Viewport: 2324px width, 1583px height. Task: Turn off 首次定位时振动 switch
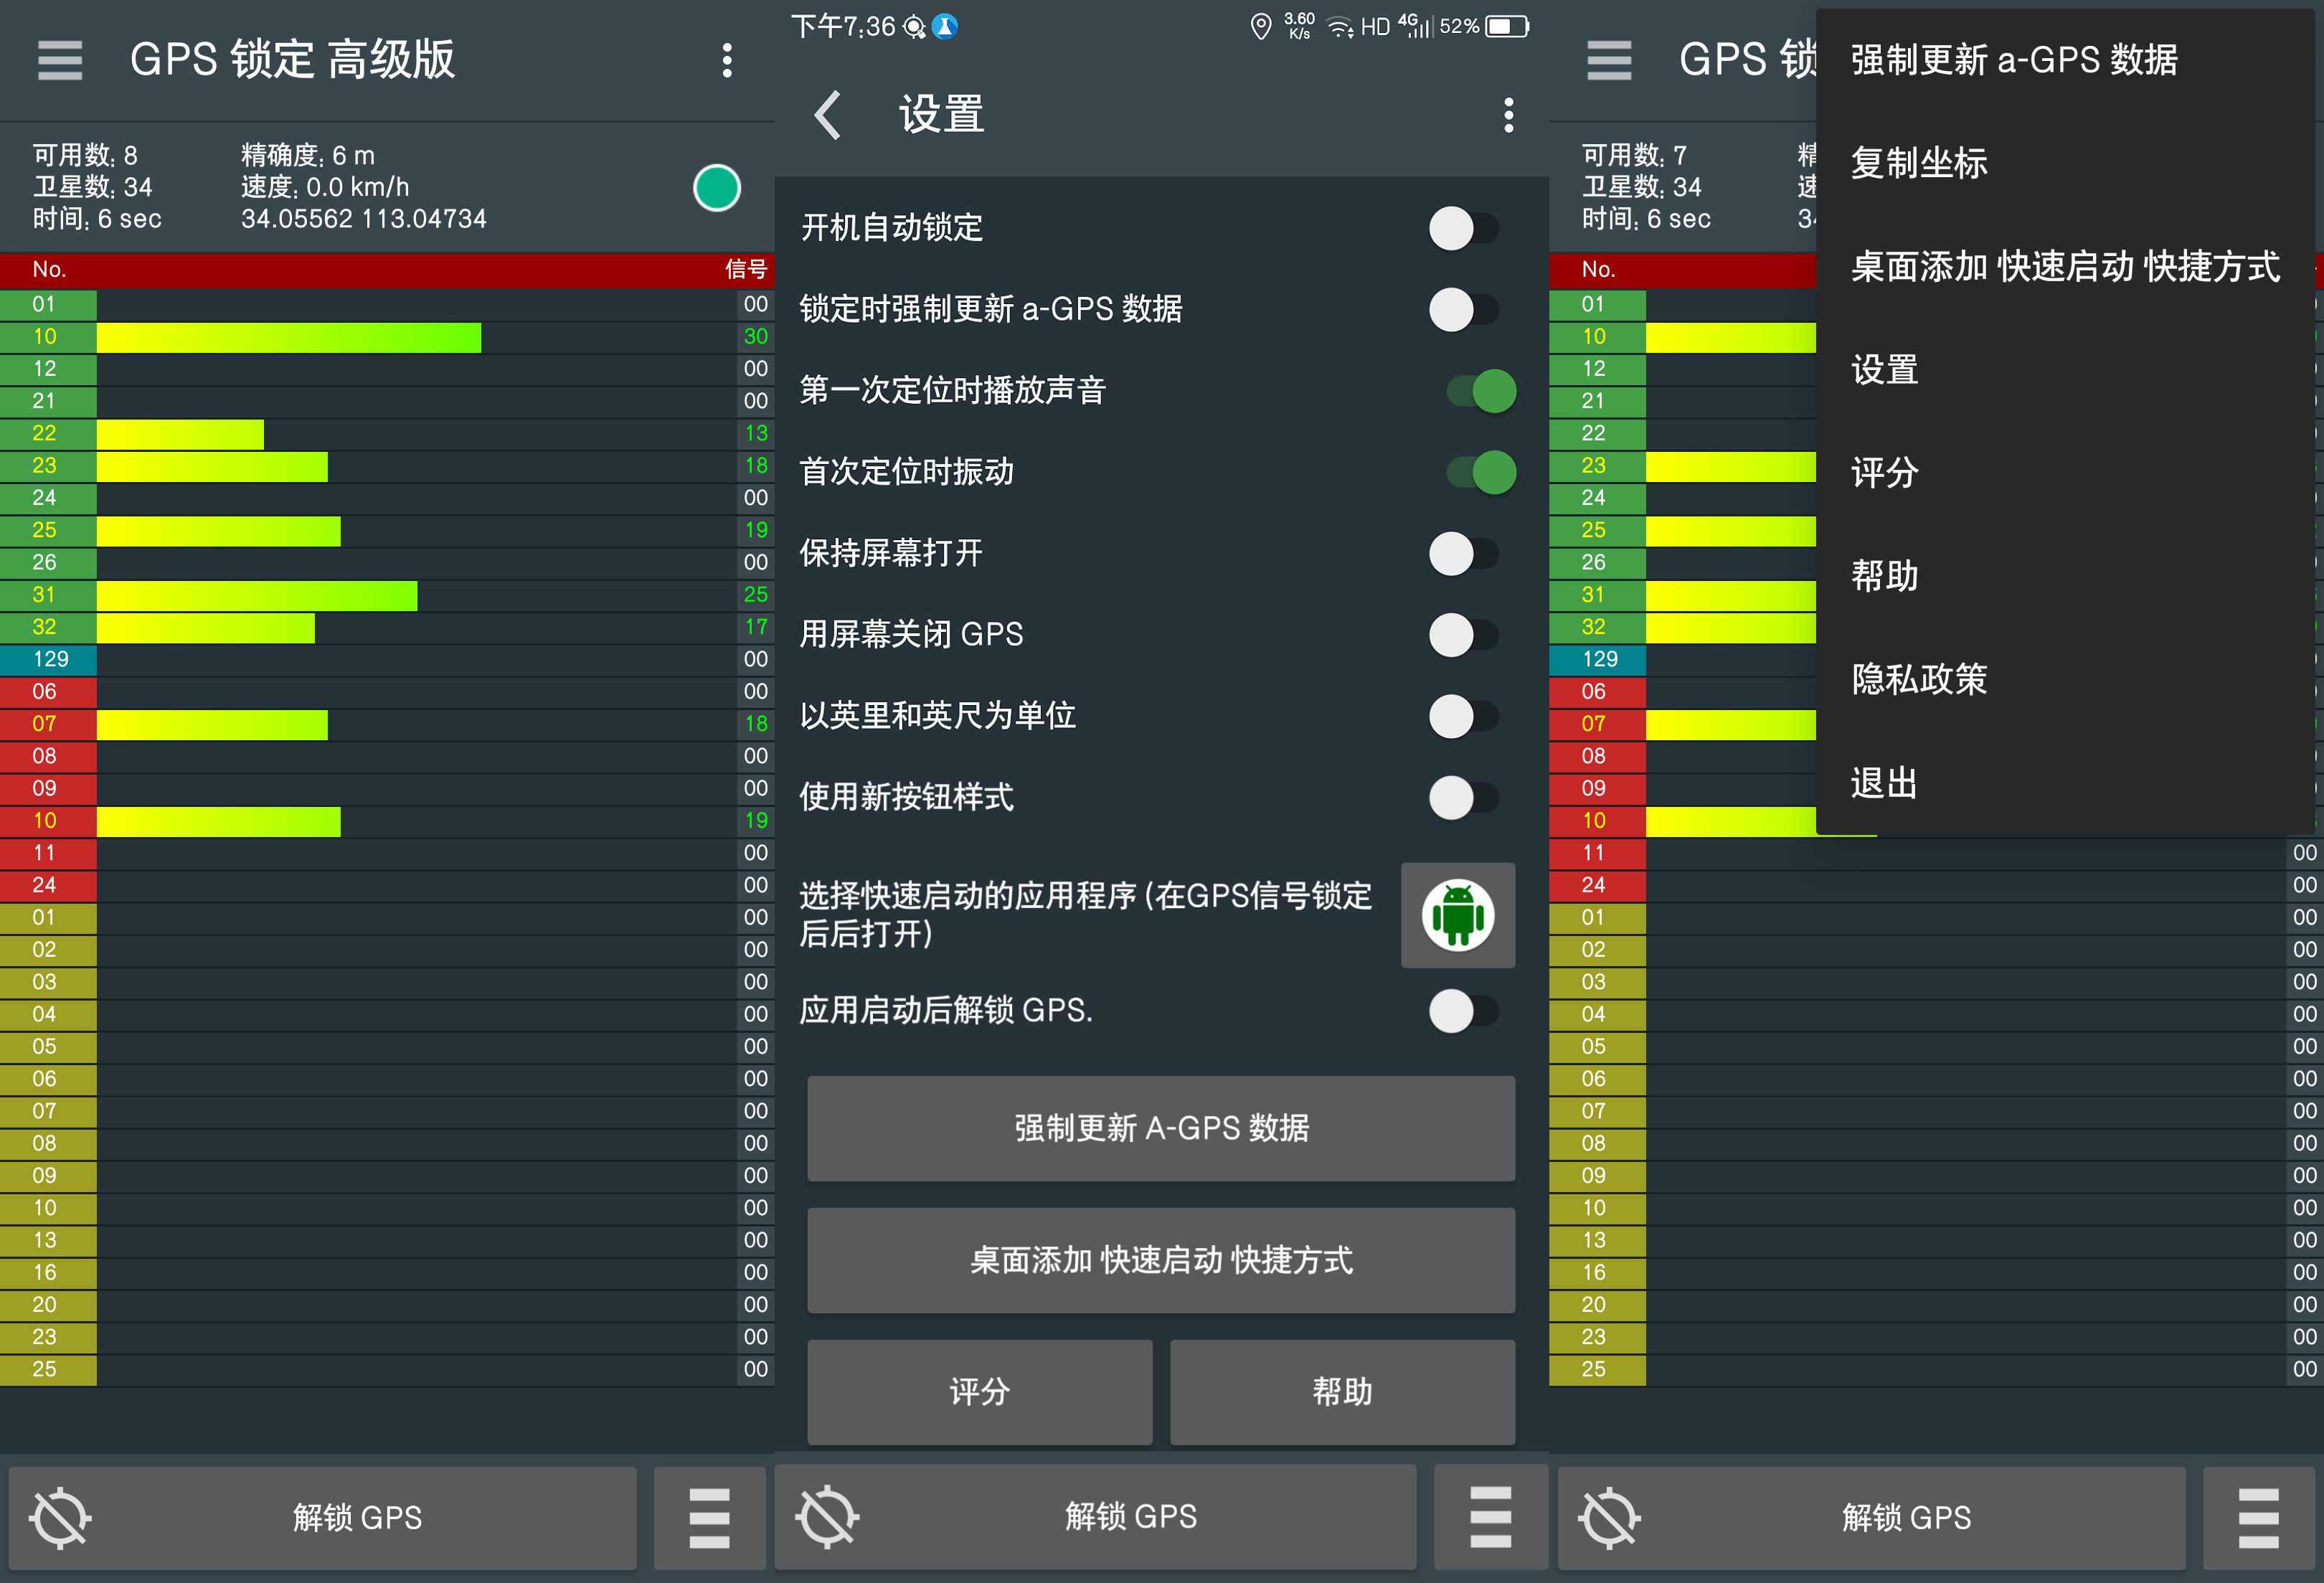(x=1481, y=472)
